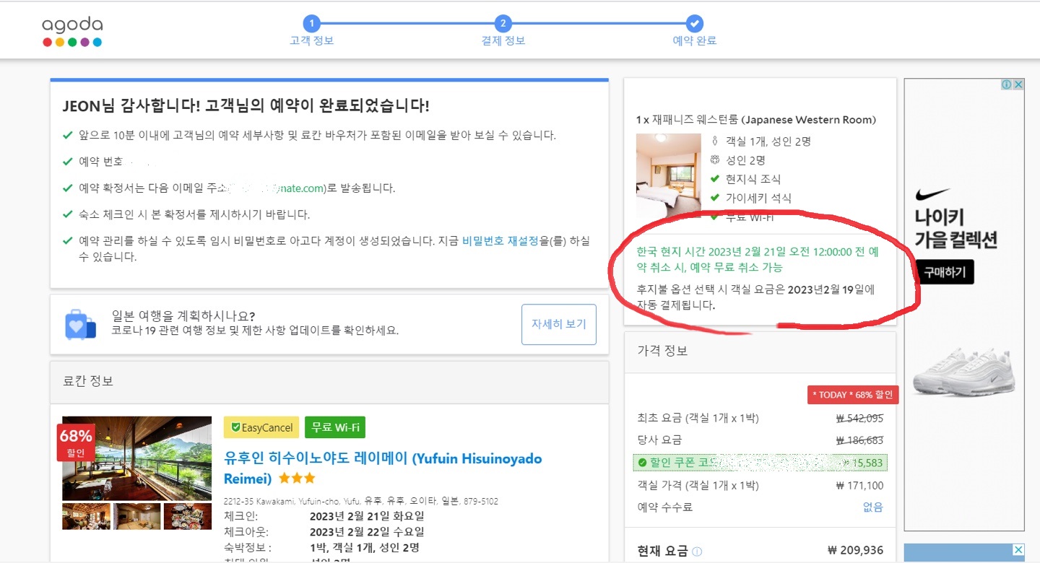The height and width of the screenshot is (563, 1040).
Task: Select the crossed-out ₩ 542,095 price
Action: point(859,418)
